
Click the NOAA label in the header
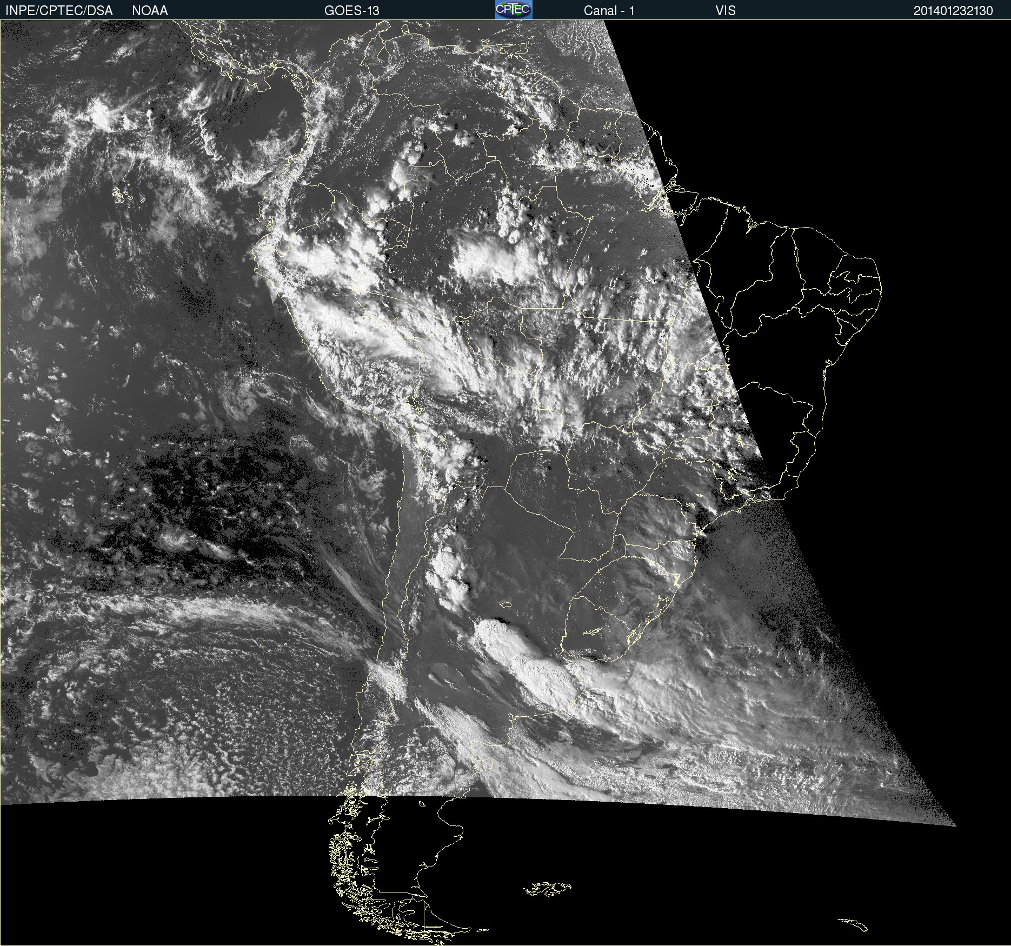coord(150,11)
